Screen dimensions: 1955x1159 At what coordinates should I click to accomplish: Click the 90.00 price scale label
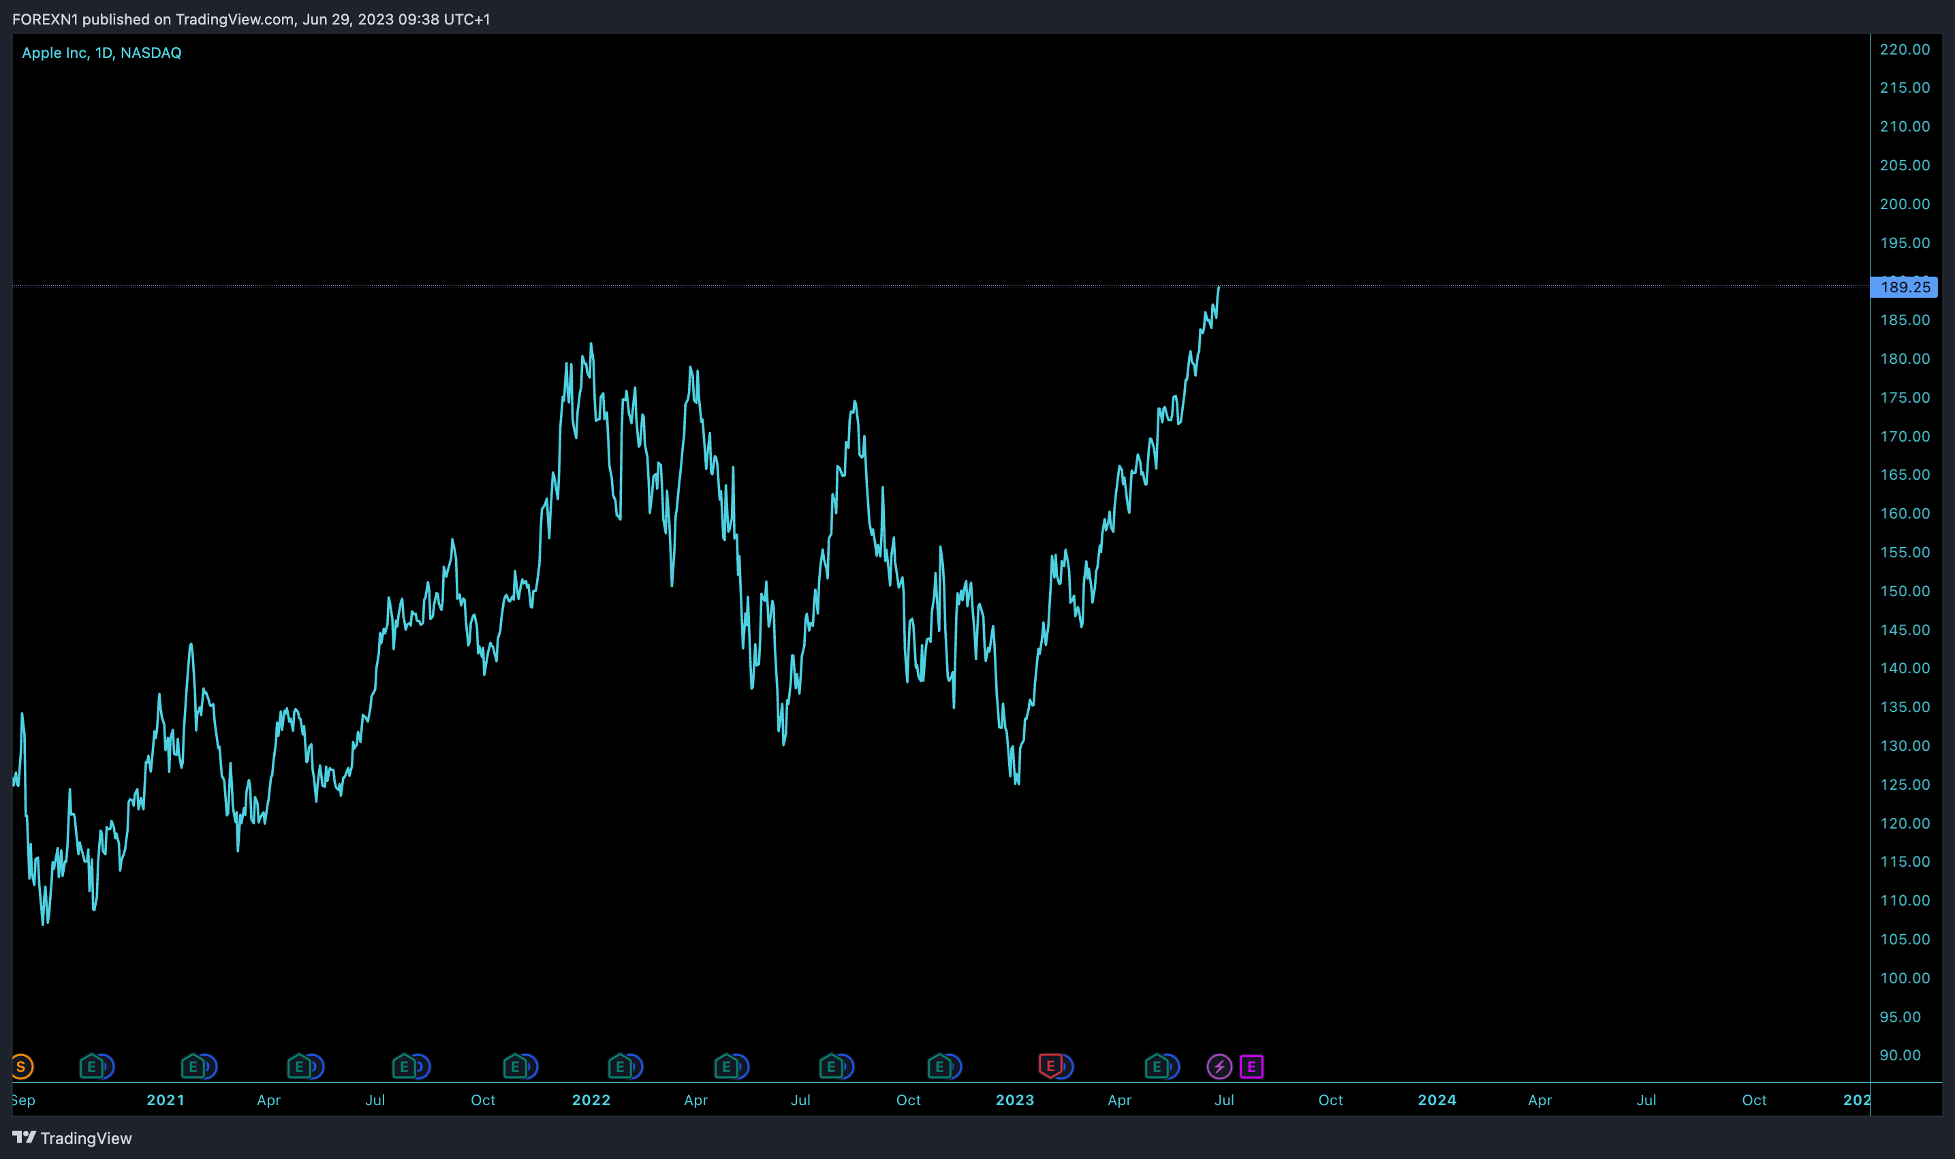1901,1055
